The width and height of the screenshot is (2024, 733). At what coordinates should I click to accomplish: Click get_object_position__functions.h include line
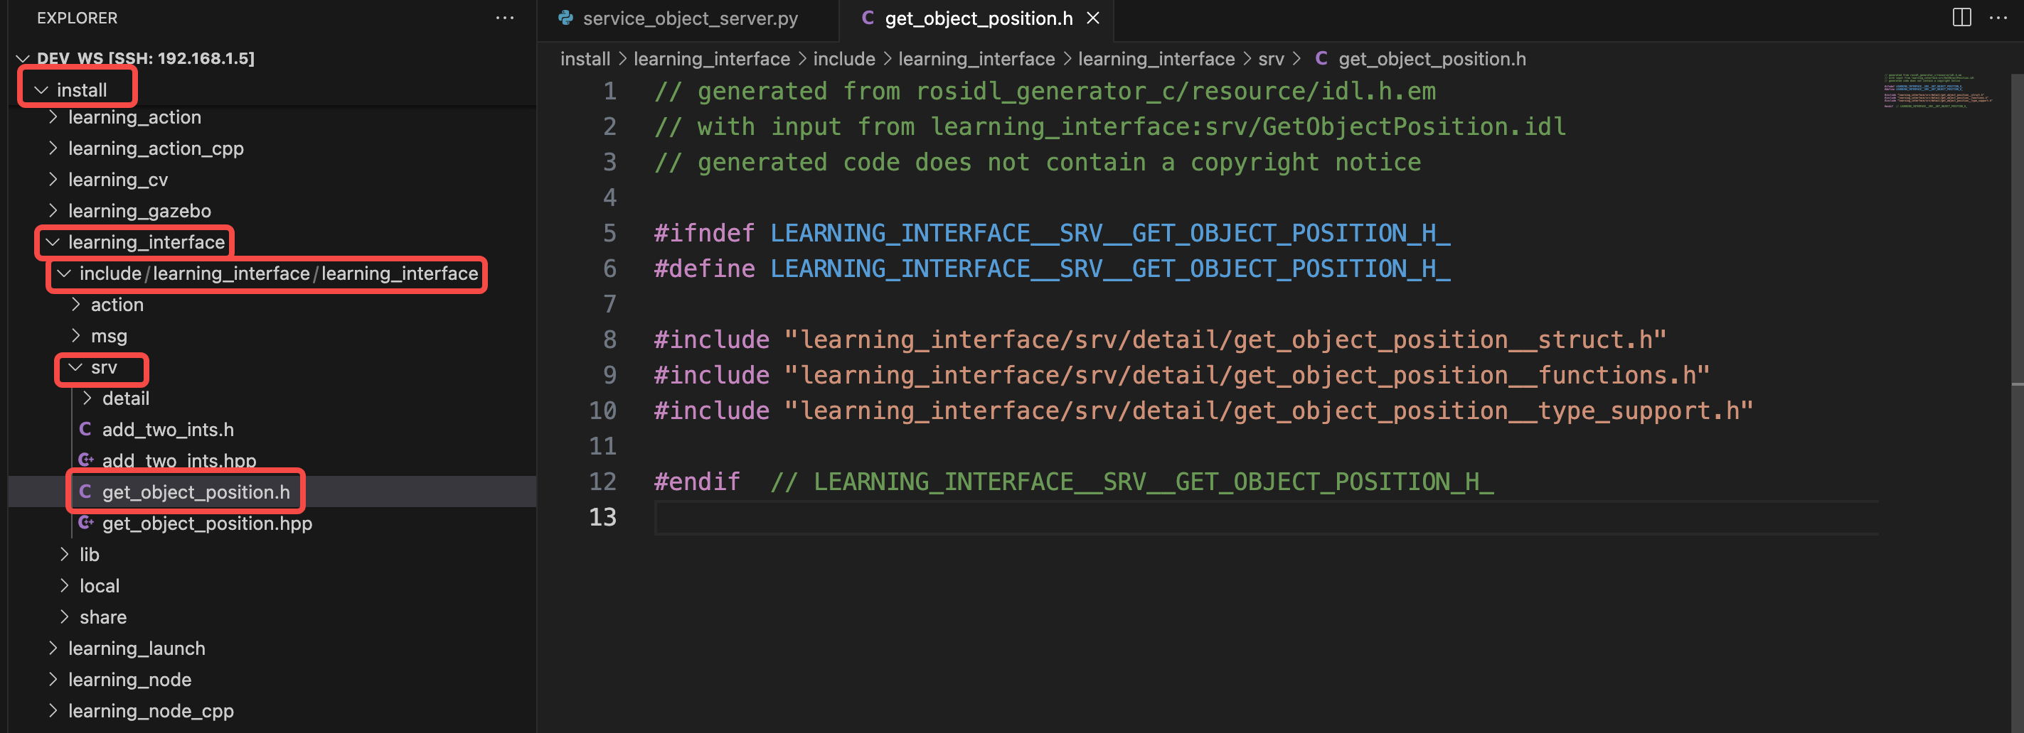[x=1182, y=375]
